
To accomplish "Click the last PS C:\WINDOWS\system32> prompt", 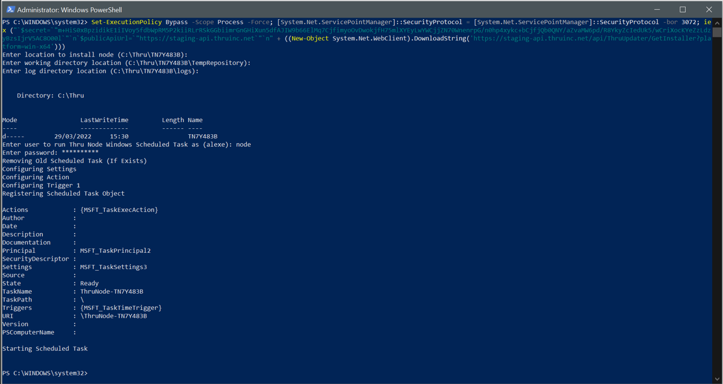I will [x=45, y=373].
